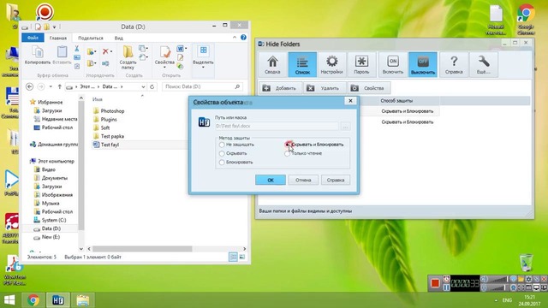The image size is (548, 308).
Task: Confirm the dialog with OK
Action: coord(271,181)
